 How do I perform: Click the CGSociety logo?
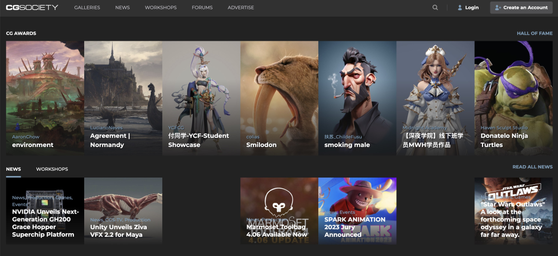point(32,7)
